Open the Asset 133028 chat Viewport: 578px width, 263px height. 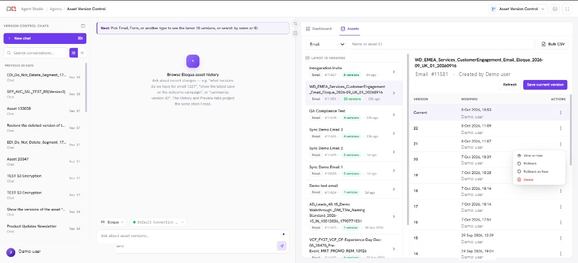[44, 111]
